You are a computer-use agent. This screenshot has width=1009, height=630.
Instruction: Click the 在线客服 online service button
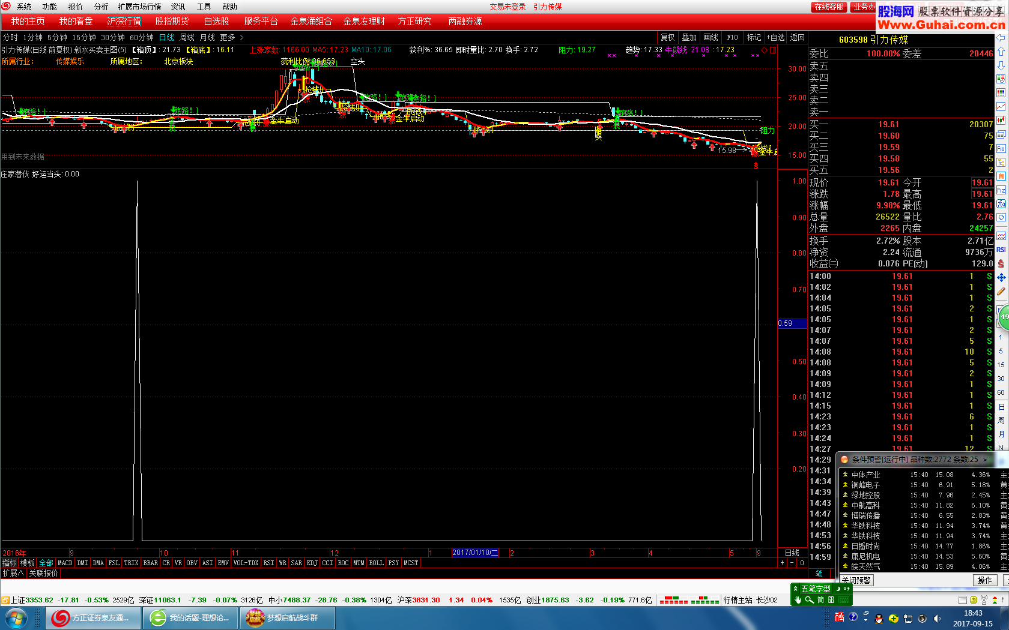(x=829, y=7)
